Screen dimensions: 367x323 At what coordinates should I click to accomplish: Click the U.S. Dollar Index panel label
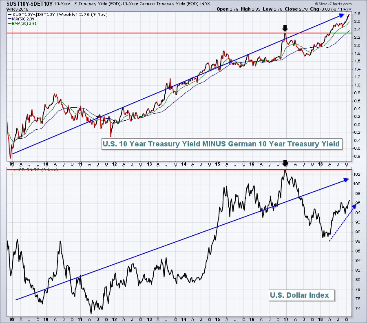tap(302, 295)
